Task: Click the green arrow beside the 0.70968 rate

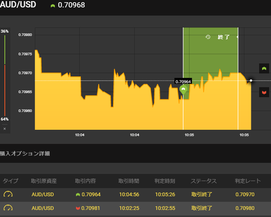Action: (53, 6)
